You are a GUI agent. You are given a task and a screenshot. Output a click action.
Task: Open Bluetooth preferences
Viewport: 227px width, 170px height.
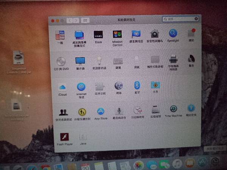(x=137, y=85)
